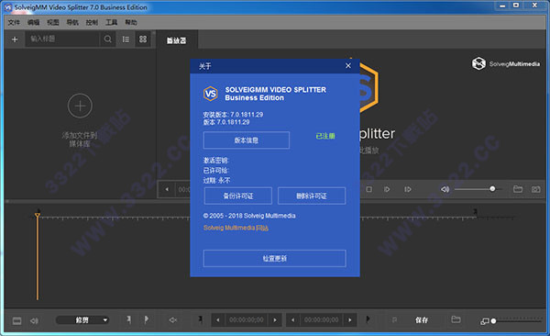Click the 删除许可证 delete license button
This screenshot has height=336, width=550.
pos(312,196)
